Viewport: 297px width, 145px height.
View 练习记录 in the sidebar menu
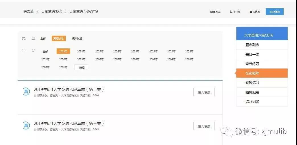coord(252,101)
